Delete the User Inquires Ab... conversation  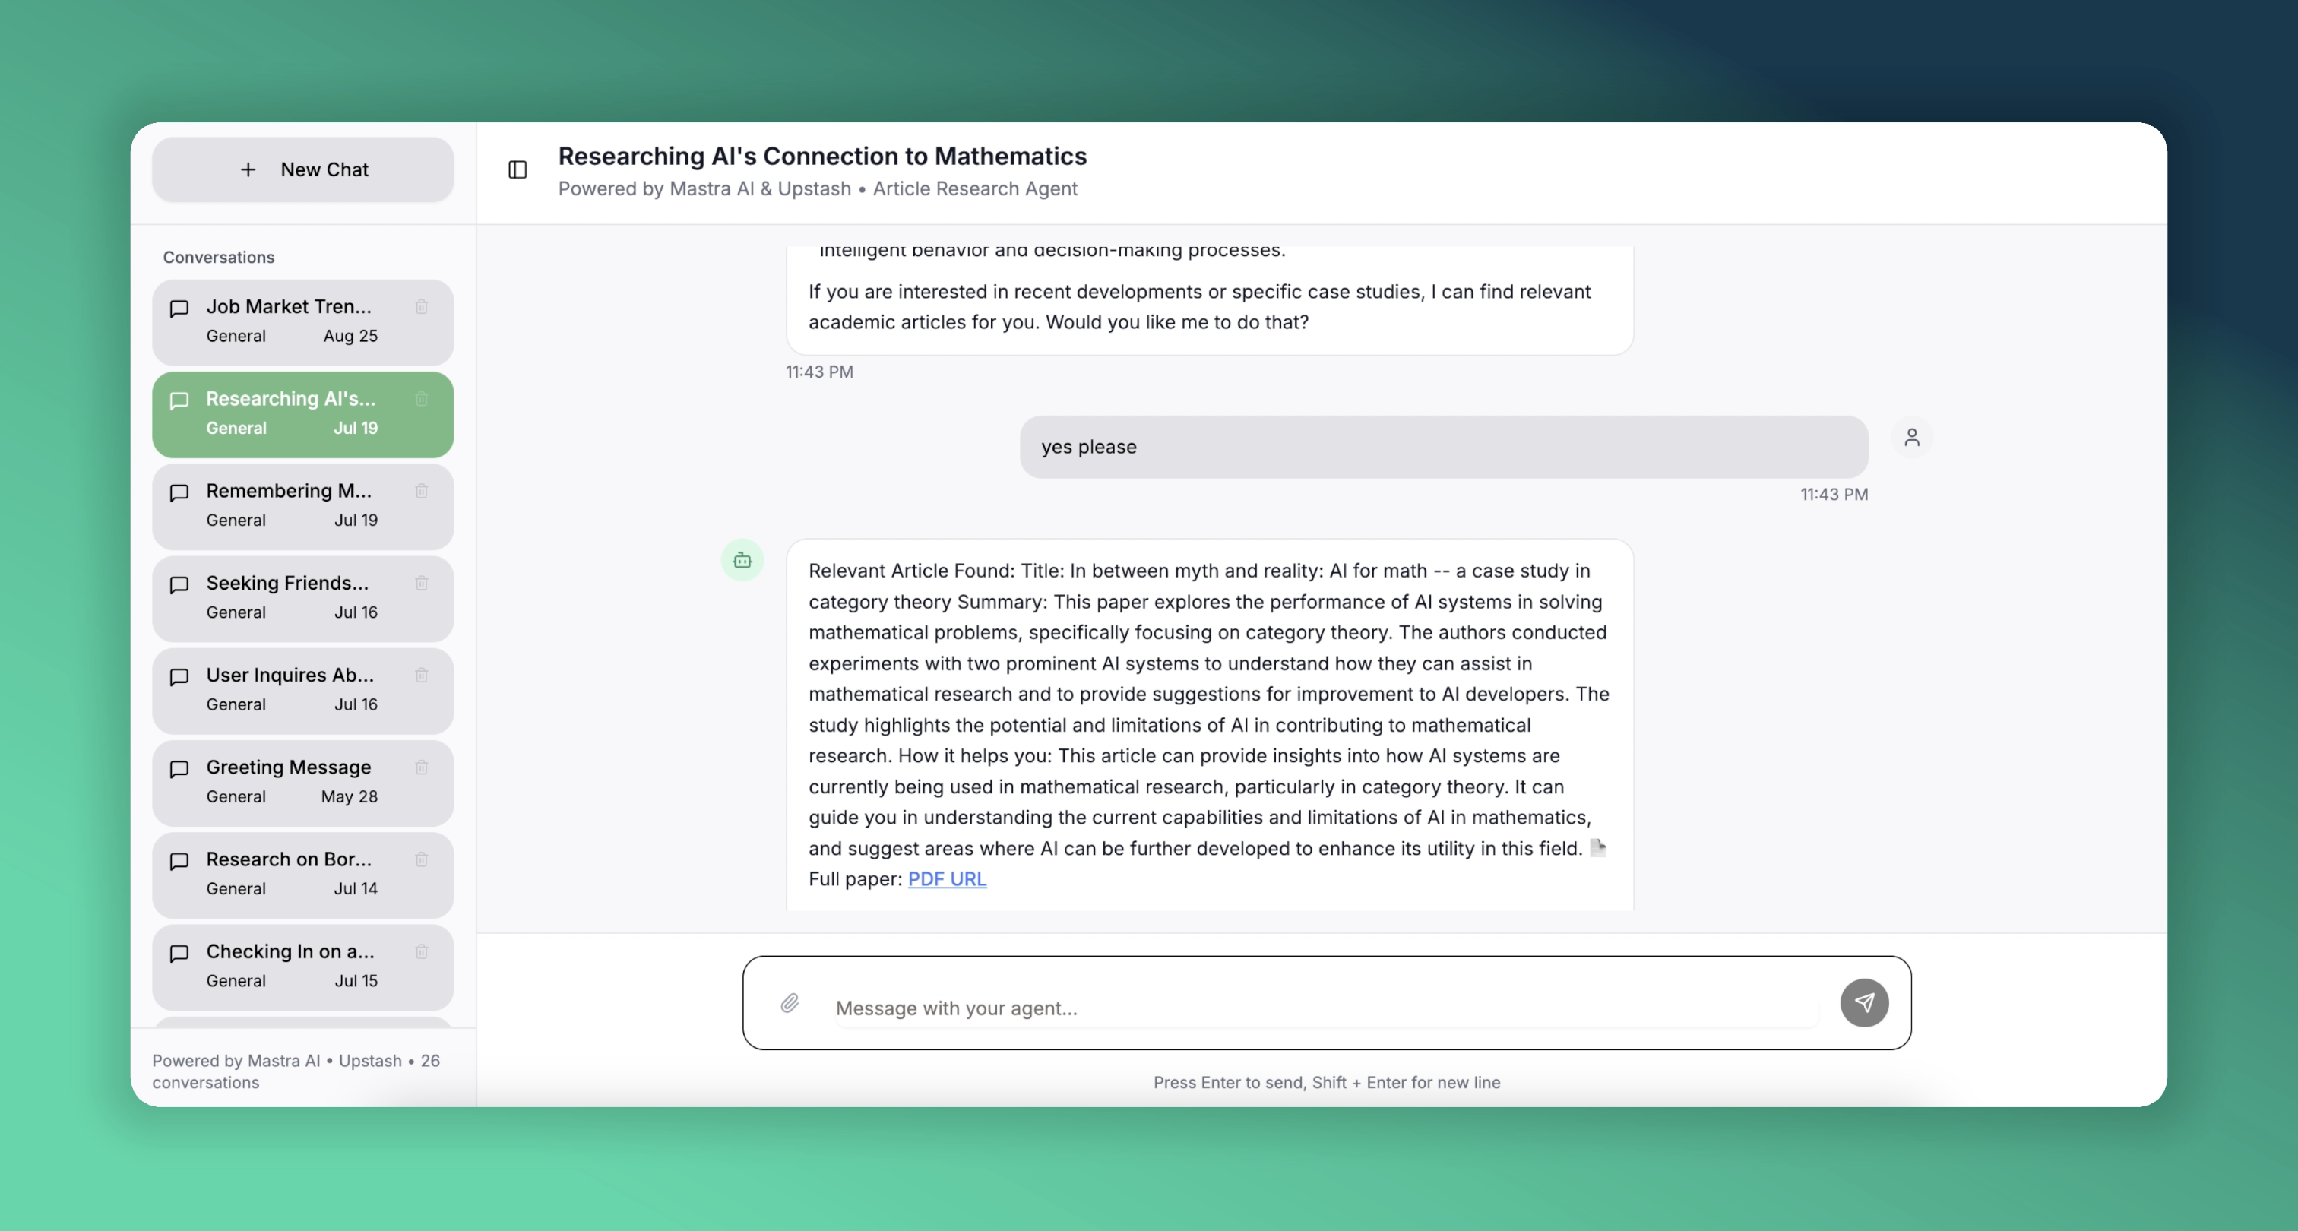[x=422, y=676]
